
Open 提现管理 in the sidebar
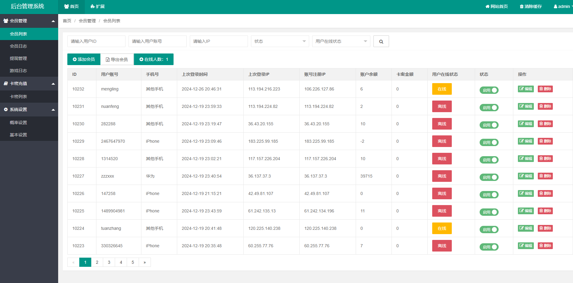pyautogui.click(x=18, y=58)
